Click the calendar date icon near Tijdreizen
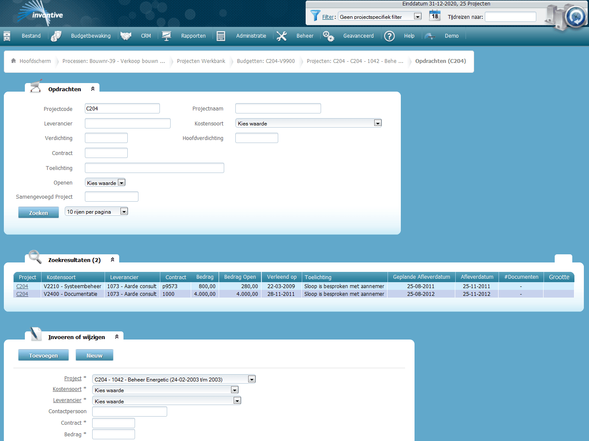The width and height of the screenshot is (589, 441). pyautogui.click(x=435, y=15)
